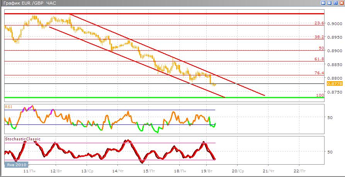Screen dimensions: 345x177
Task: Click the horizontal split layout icon
Action: pos(330,3)
